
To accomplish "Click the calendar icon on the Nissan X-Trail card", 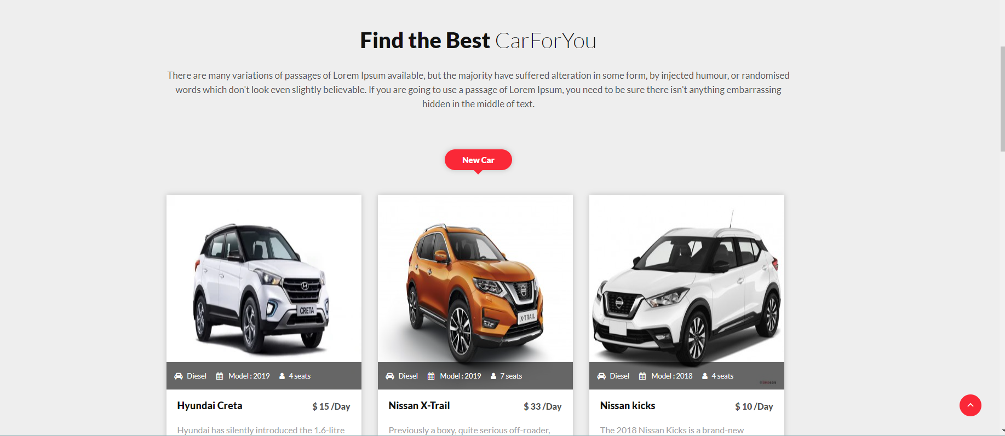I will pyautogui.click(x=431, y=376).
